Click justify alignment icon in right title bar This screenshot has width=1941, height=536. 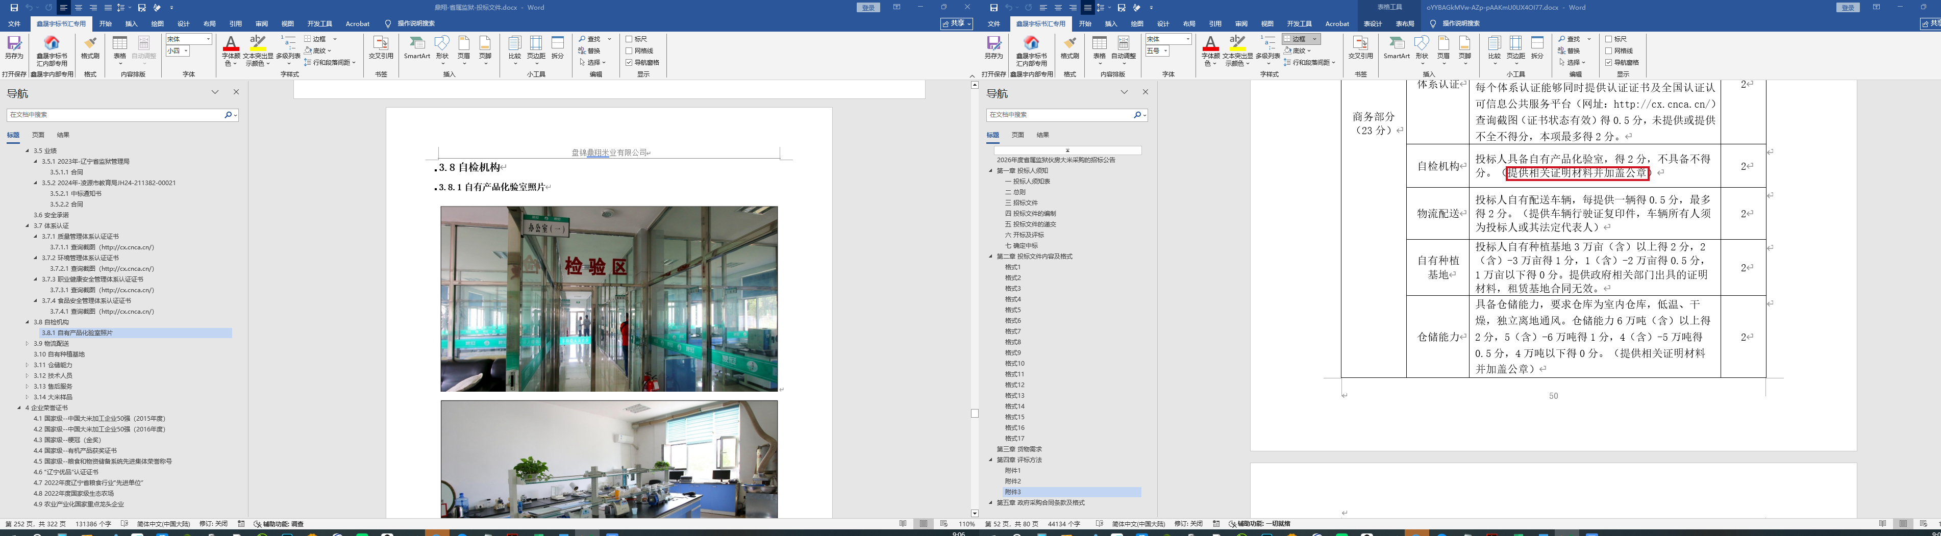tap(1087, 8)
